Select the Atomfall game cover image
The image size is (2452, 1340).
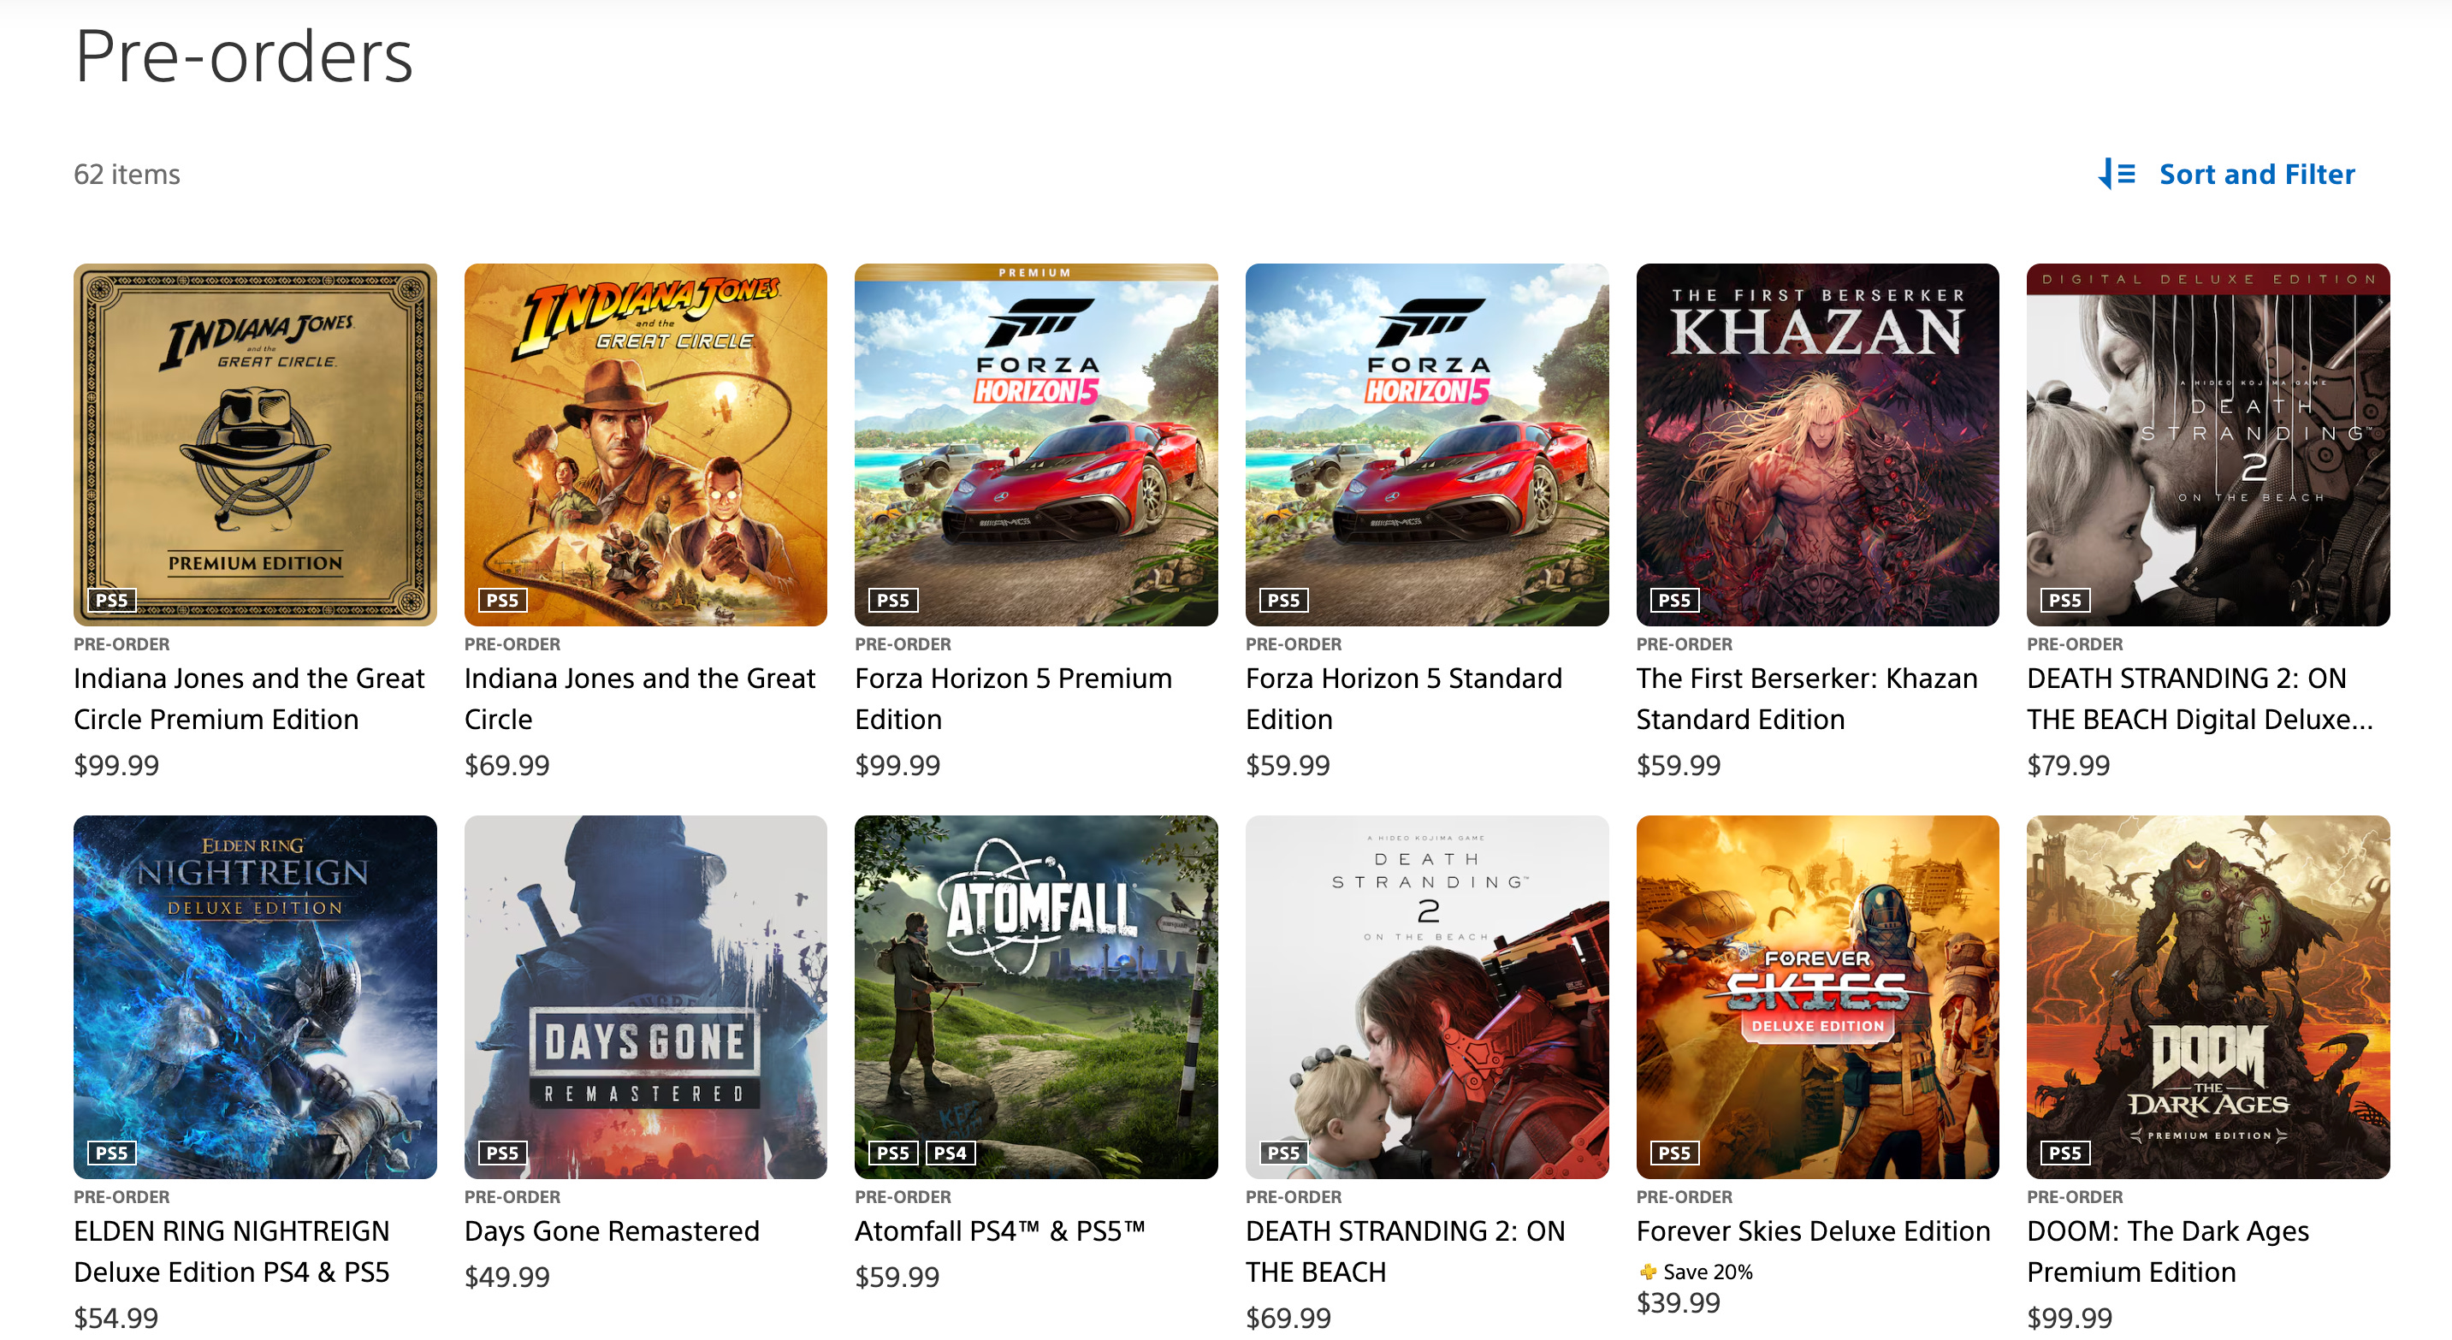tap(1035, 996)
